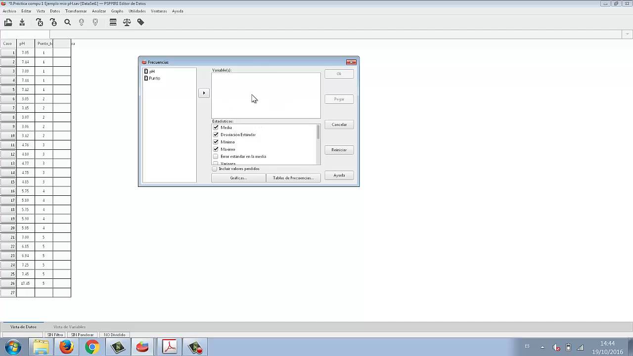Click the Value labels tag icon

click(141, 22)
